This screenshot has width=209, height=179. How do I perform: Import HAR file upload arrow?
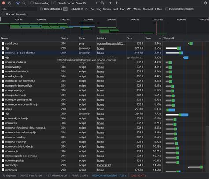(x=110, y=3)
